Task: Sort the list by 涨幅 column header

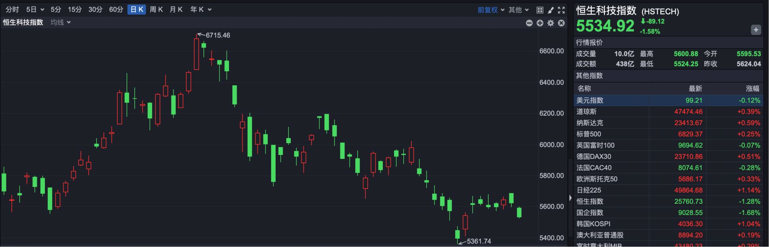Action: click(753, 88)
